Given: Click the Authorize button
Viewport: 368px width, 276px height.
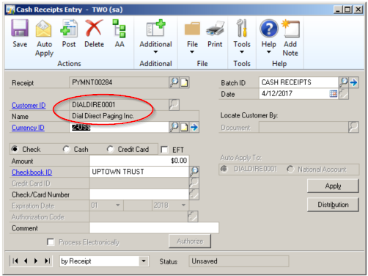Looking at the screenshot, I should 190,241.
